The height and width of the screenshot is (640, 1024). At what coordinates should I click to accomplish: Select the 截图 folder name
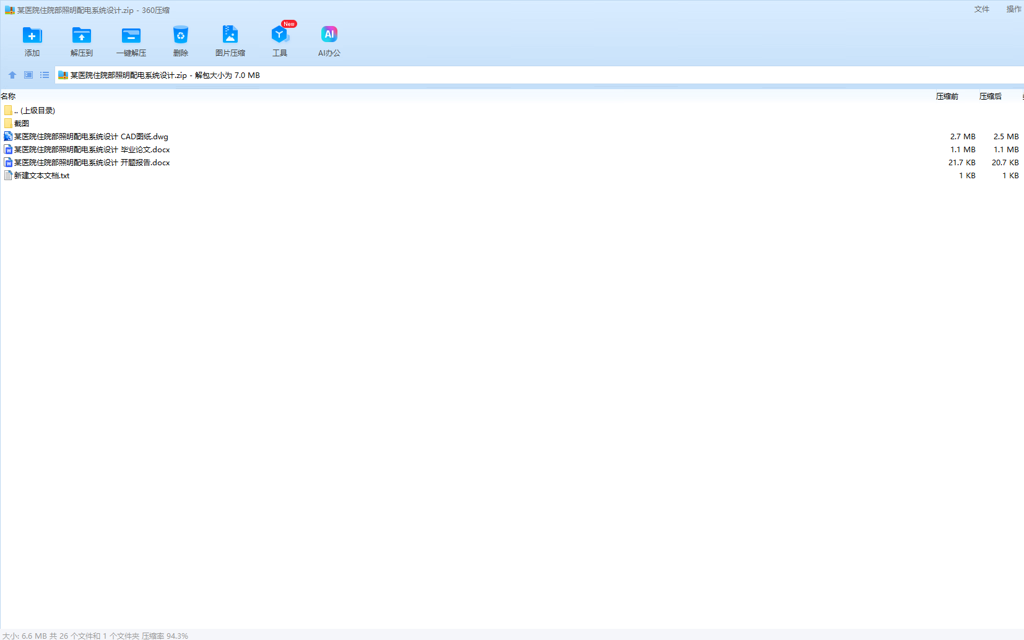click(x=22, y=123)
